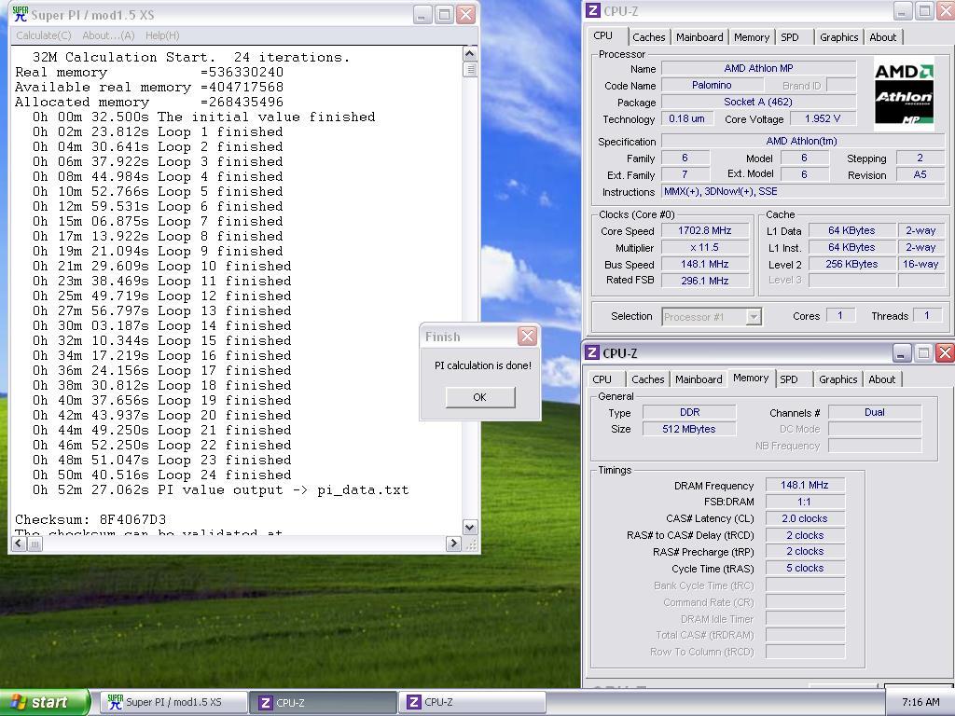Viewport: 955px width, 716px height.
Task: Click the FSB:DRAM value 1:1
Action: (x=805, y=502)
